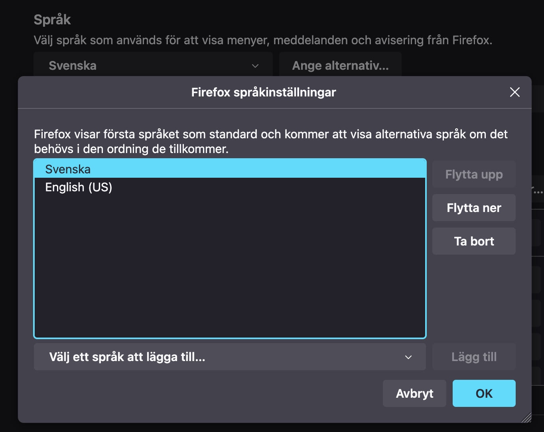Click the dialog description about första språket
Viewport: 544px width, 432px height.
point(271,141)
